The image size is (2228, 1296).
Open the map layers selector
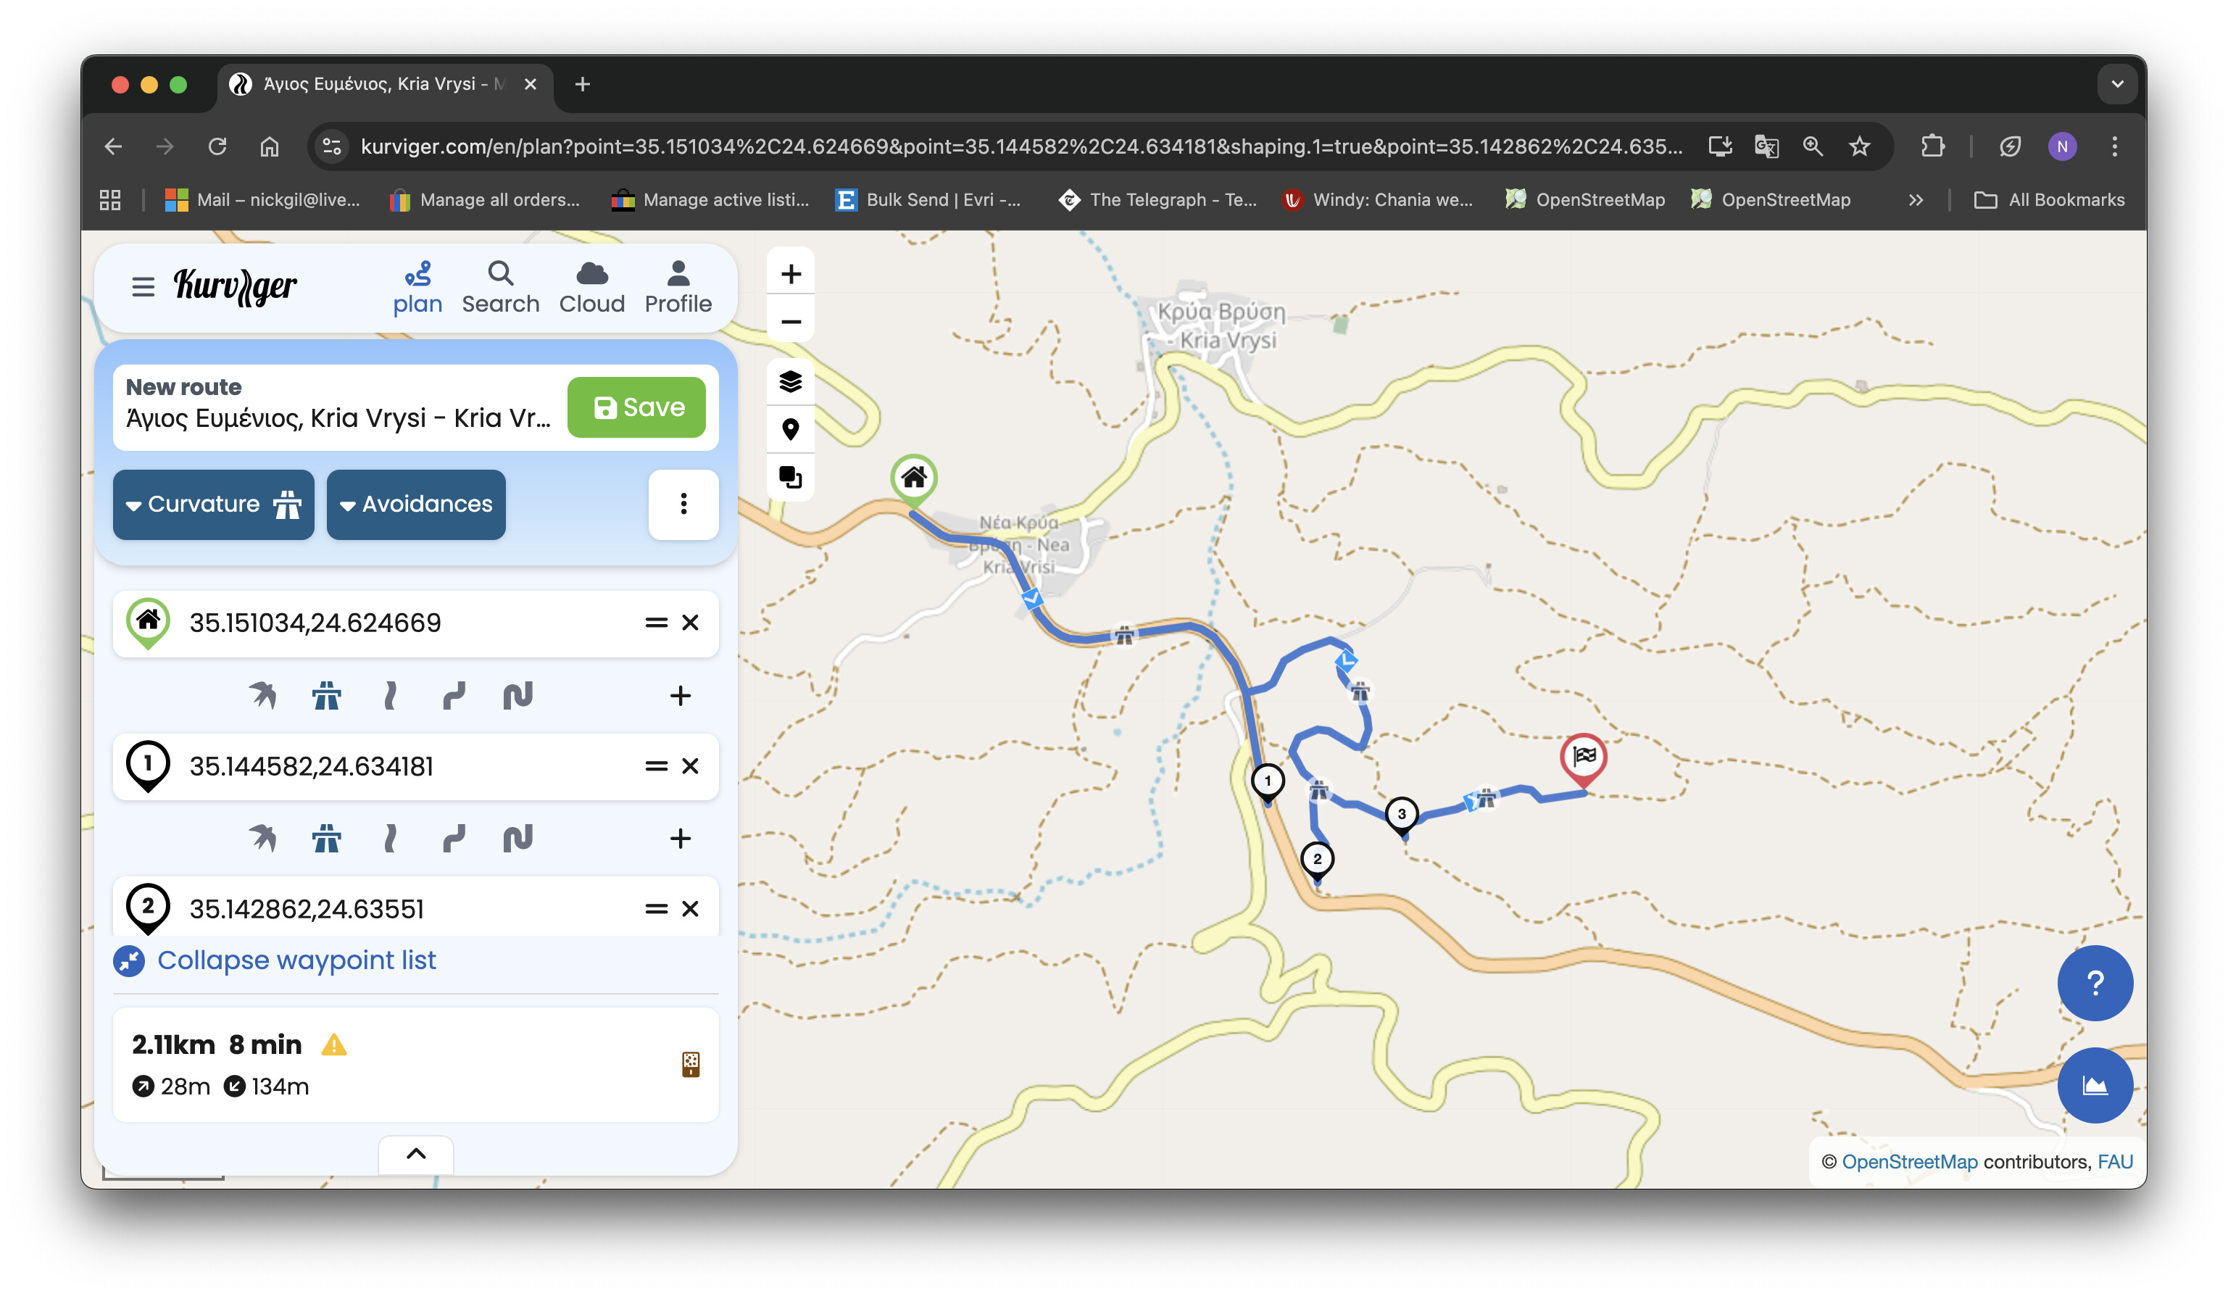pos(789,382)
